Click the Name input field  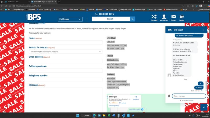65,42
